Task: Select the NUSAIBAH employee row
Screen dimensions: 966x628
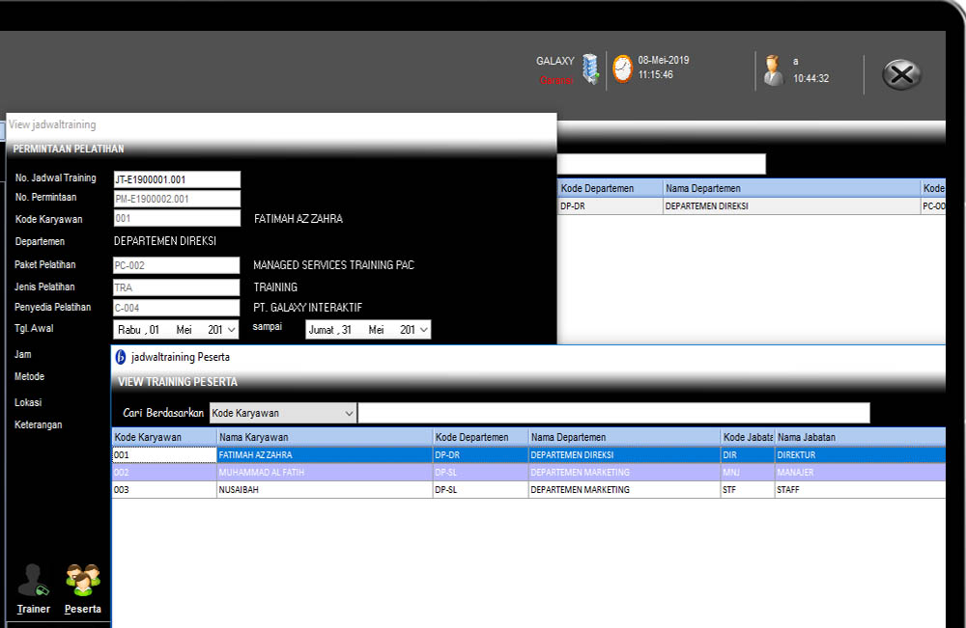Action: click(x=324, y=490)
